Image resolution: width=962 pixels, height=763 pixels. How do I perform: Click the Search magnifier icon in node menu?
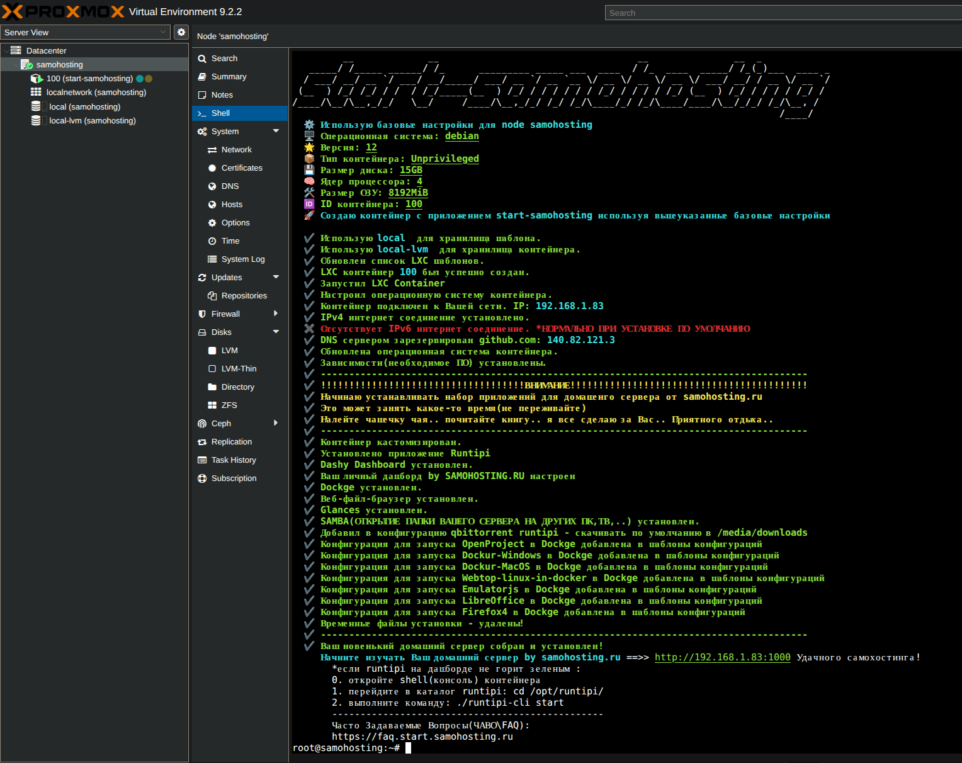pos(202,59)
